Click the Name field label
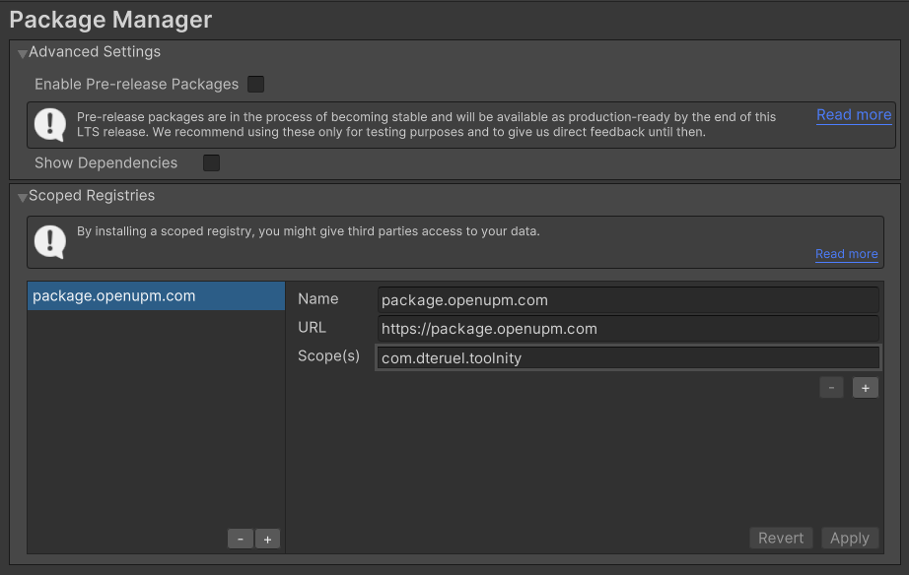 click(x=318, y=298)
